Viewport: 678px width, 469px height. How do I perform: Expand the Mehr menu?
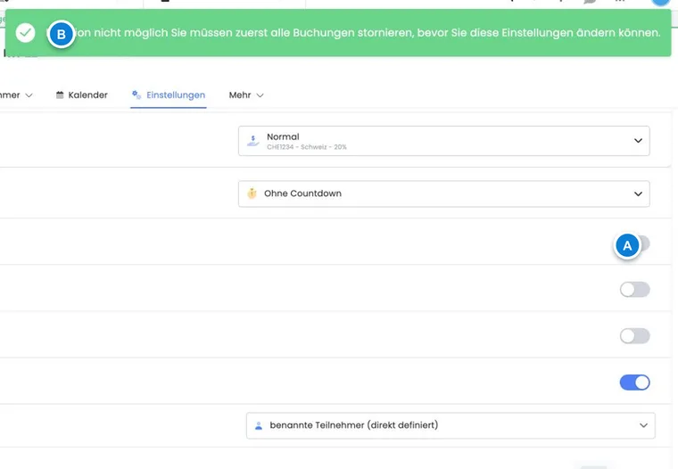point(246,95)
